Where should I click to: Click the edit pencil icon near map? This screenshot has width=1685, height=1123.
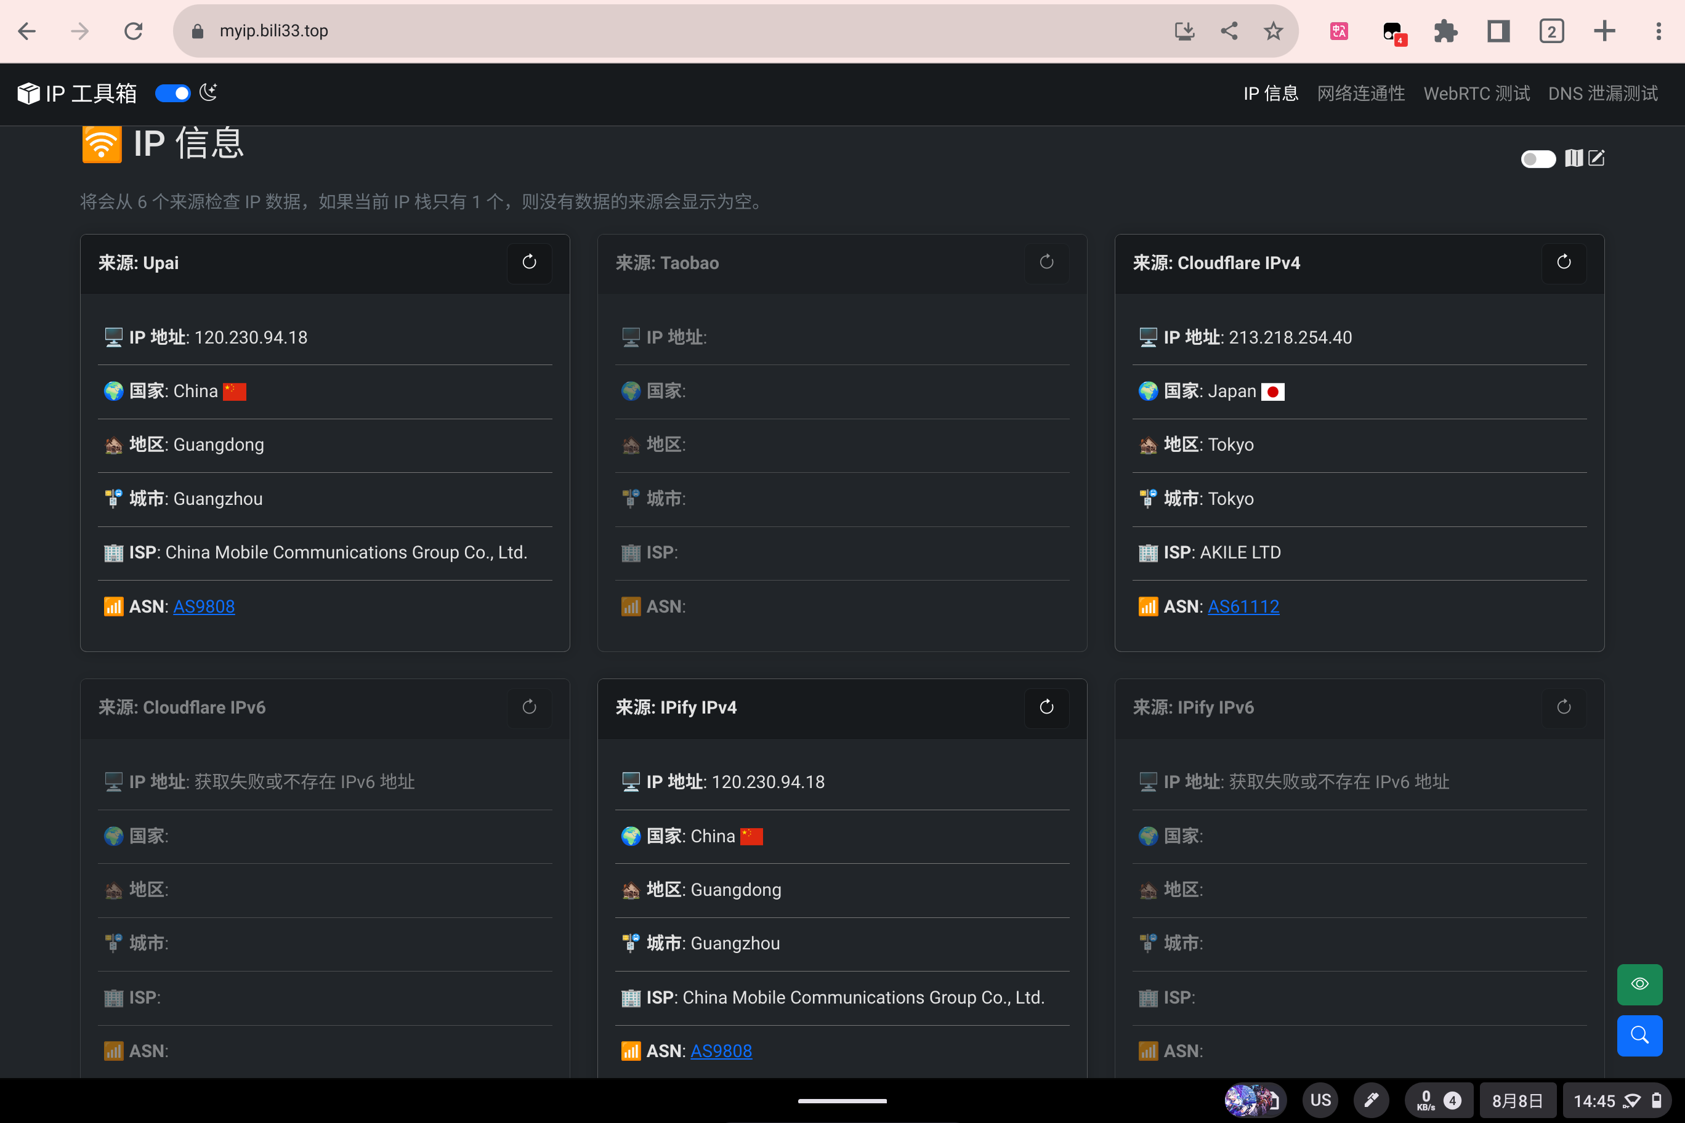tap(1597, 158)
